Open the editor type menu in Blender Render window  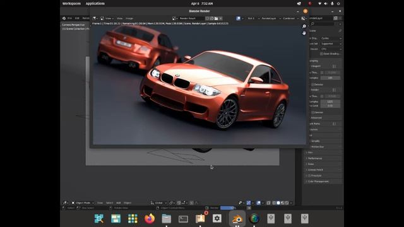click(95, 18)
